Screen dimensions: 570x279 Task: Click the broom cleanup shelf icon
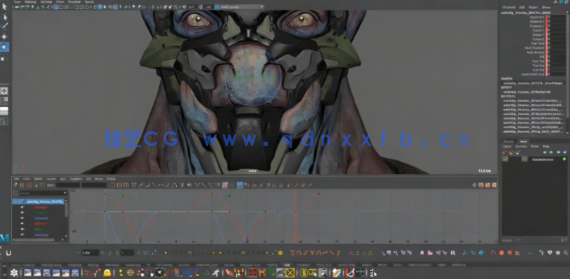pos(350,273)
